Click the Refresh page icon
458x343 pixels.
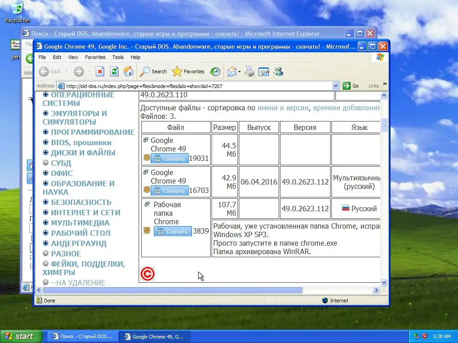click(x=114, y=71)
